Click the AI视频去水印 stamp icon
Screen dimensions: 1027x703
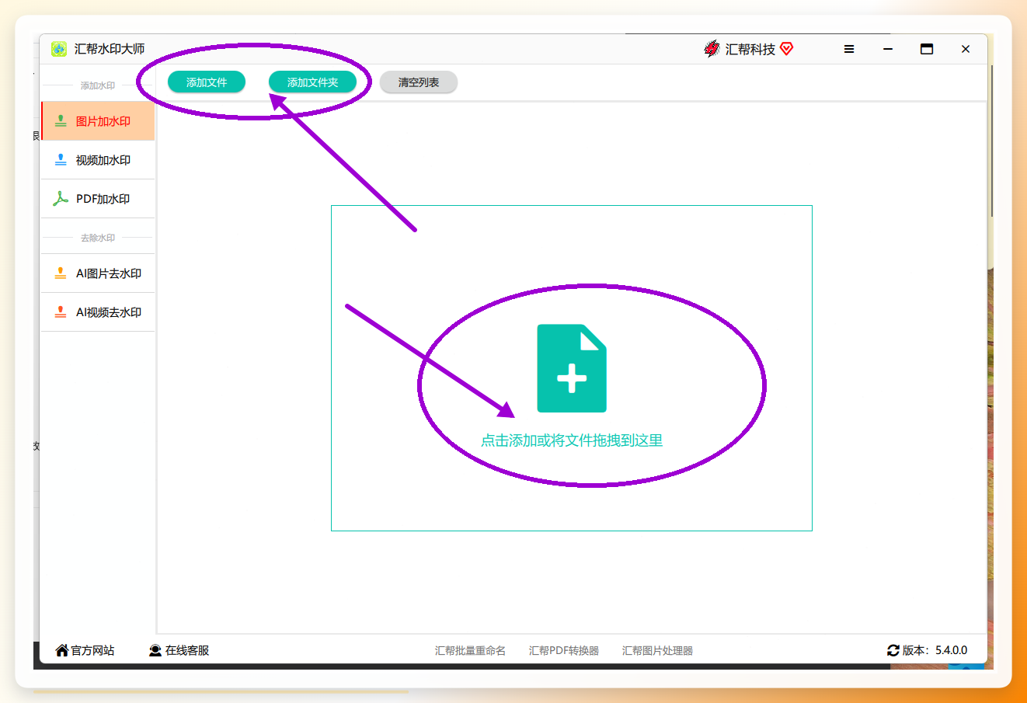[61, 312]
